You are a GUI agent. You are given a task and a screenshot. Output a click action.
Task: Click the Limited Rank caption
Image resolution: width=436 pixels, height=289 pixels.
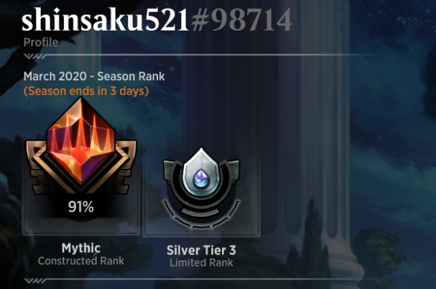point(202,263)
